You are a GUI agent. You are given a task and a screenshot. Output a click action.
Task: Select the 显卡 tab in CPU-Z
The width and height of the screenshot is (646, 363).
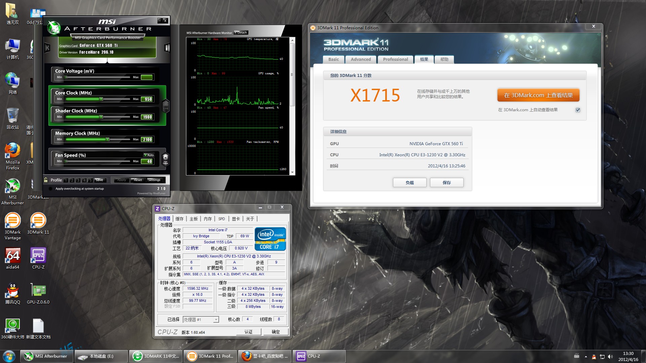point(236,219)
